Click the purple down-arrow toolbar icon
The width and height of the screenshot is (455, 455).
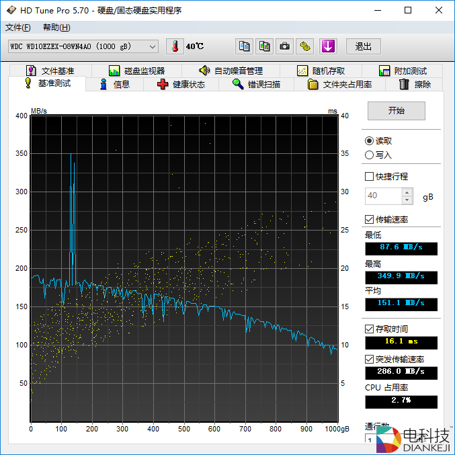pyautogui.click(x=327, y=46)
